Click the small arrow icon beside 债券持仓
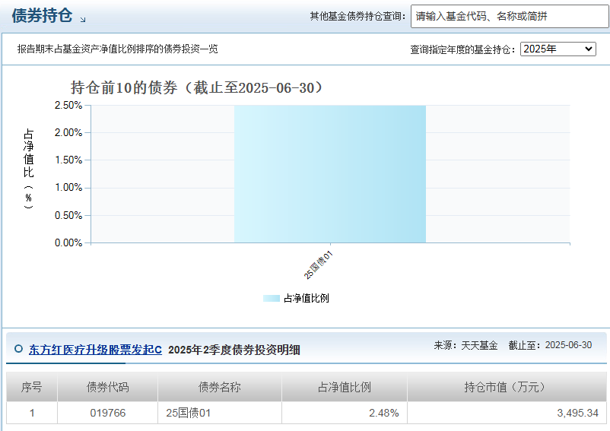 [83, 20]
